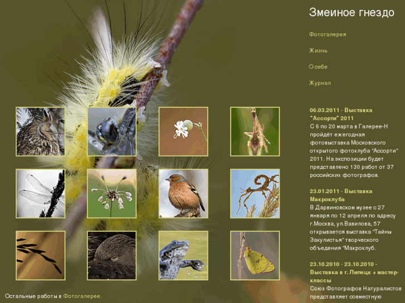Open the yellow butterfly thumbnail

(x=255, y=256)
